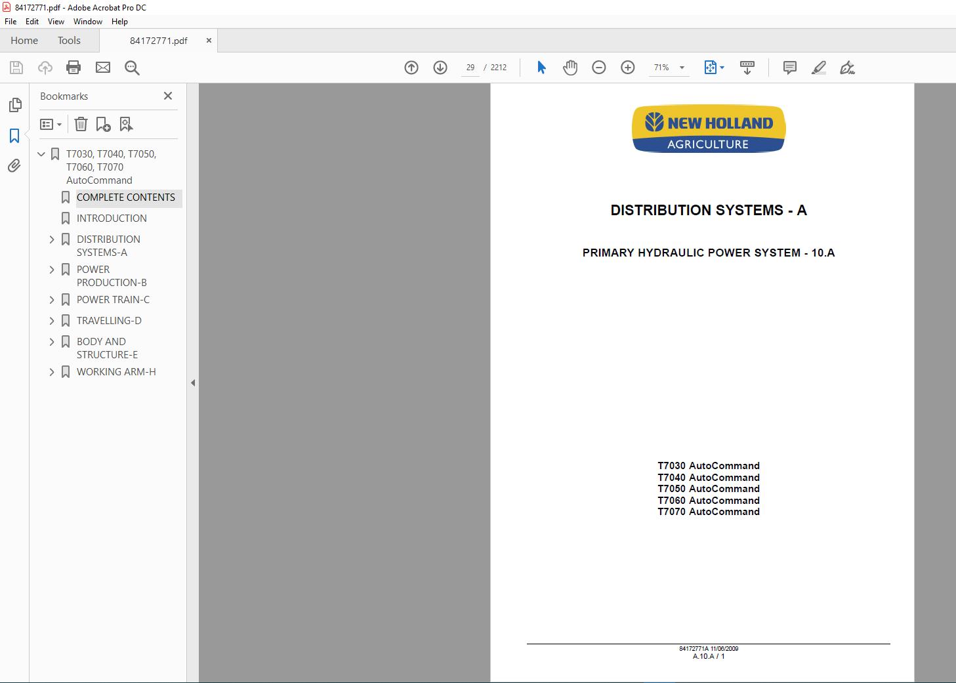Click the scrolling mode keyboard icon
Screen dimensions: 956x683
pyautogui.click(x=747, y=68)
